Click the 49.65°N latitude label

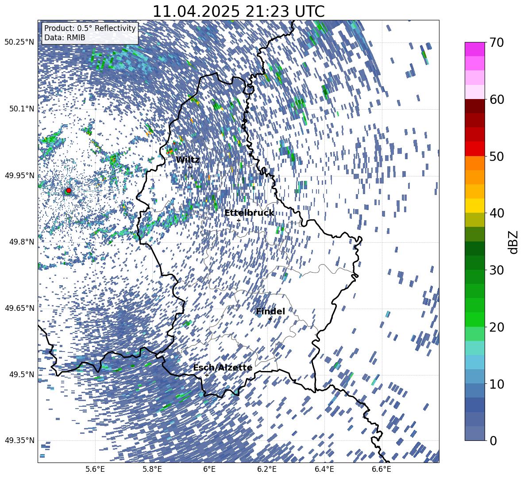(19, 308)
